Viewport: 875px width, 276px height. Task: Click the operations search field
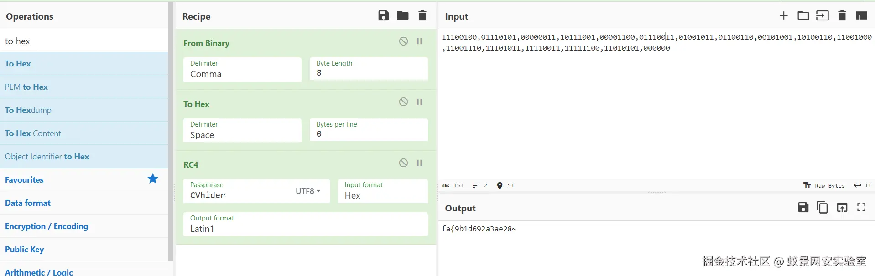tap(84, 41)
